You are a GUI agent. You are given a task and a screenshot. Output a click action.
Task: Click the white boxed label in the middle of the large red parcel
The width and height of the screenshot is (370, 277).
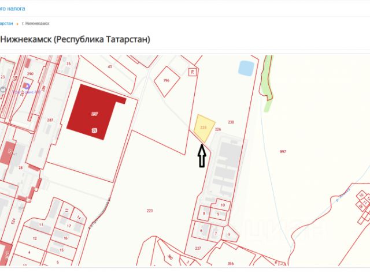tap(95, 114)
